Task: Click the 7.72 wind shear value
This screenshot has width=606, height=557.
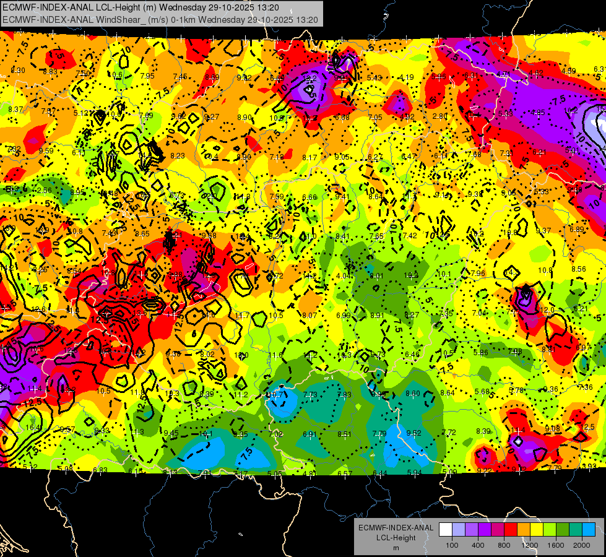Action: [x=449, y=432]
